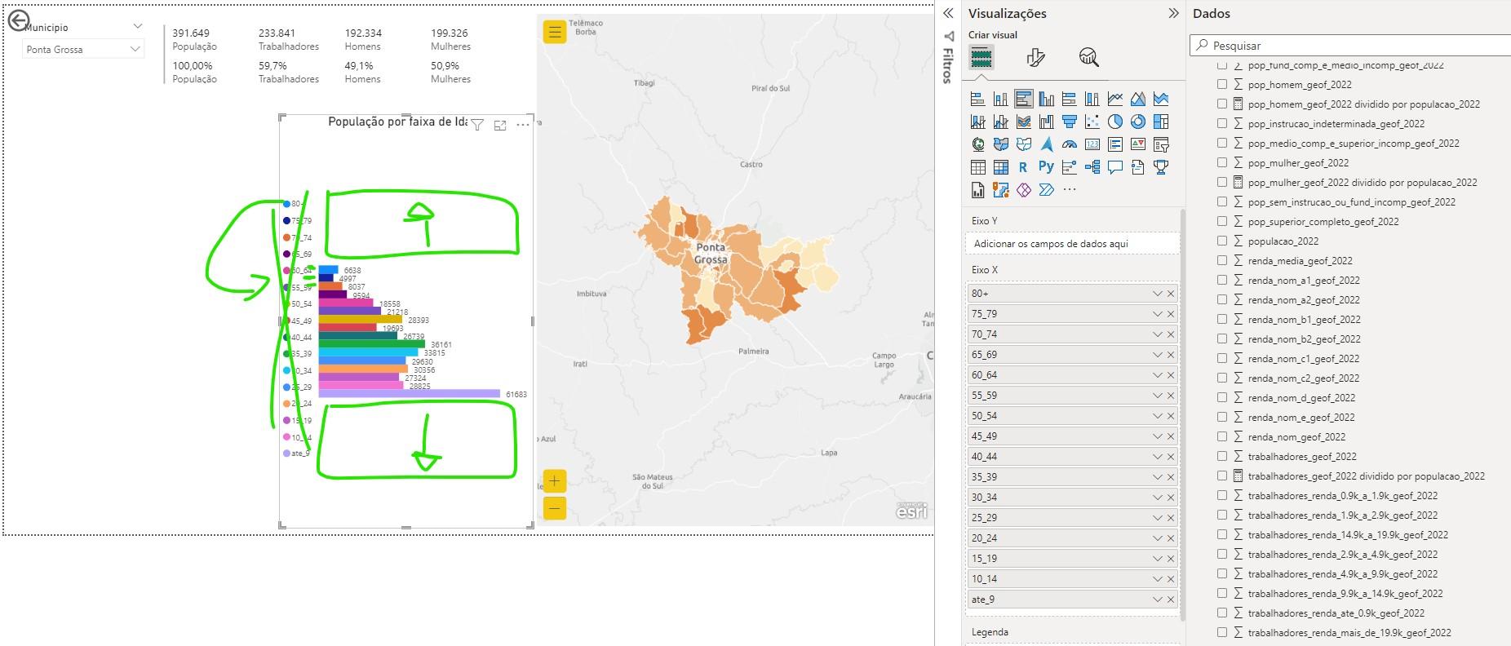Open dropdown chevron for 60_64 field
The image size is (1511, 646).
1157,375
